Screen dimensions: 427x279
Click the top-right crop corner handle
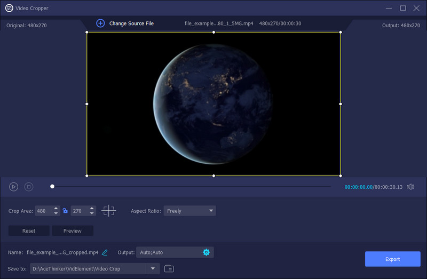pos(341,33)
